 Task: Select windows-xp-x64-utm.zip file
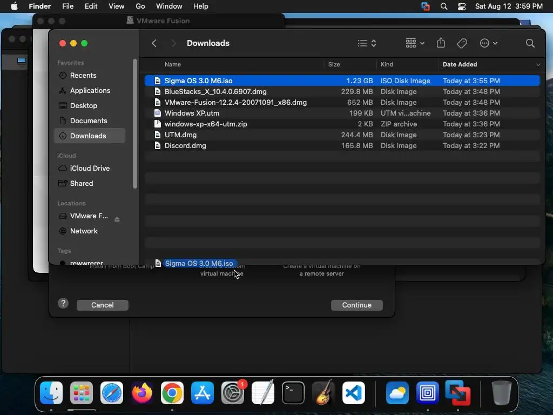[x=342, y=124]
